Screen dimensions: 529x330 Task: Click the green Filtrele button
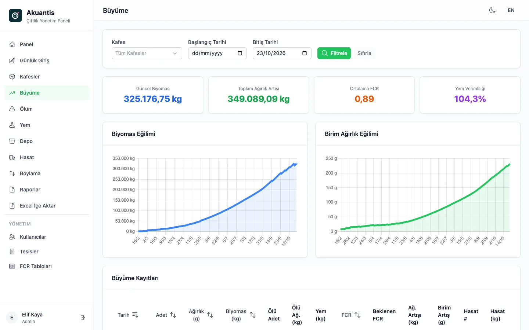click(x=334, y=53)
